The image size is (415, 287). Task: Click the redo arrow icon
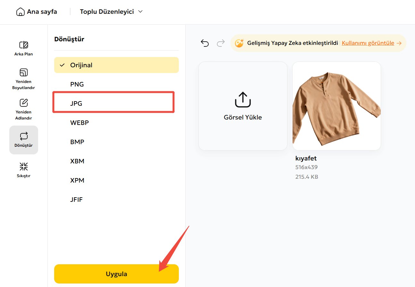221,43
